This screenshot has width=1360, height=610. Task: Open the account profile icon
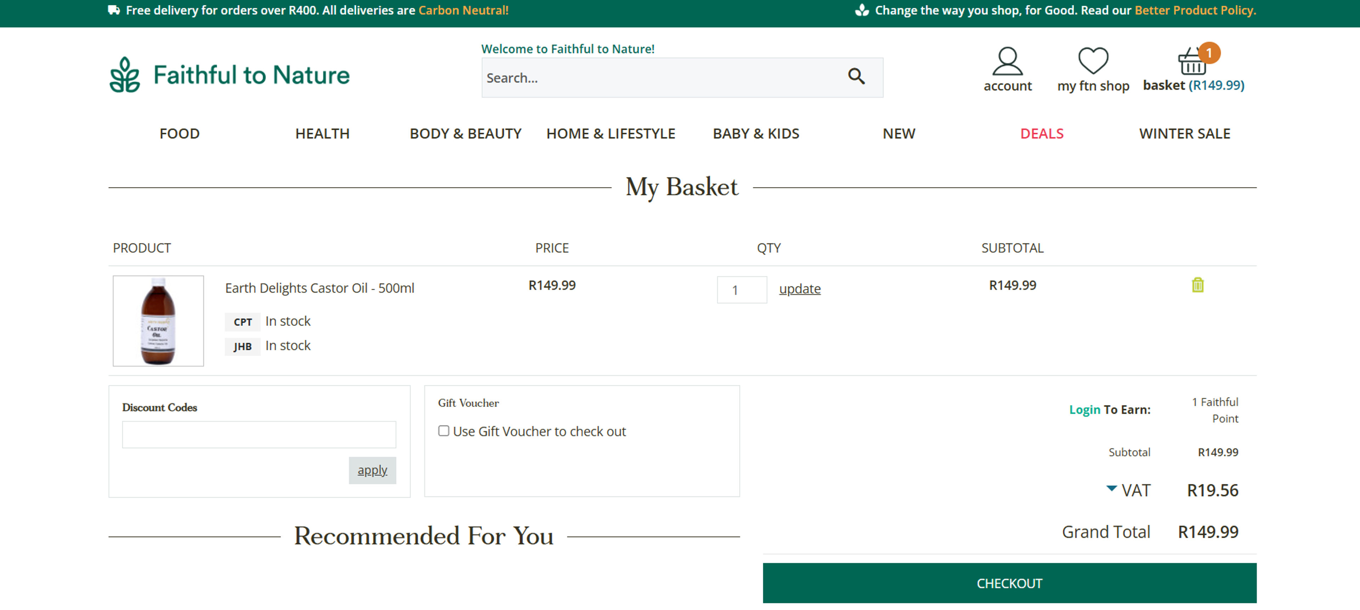tap(1007, 62)
